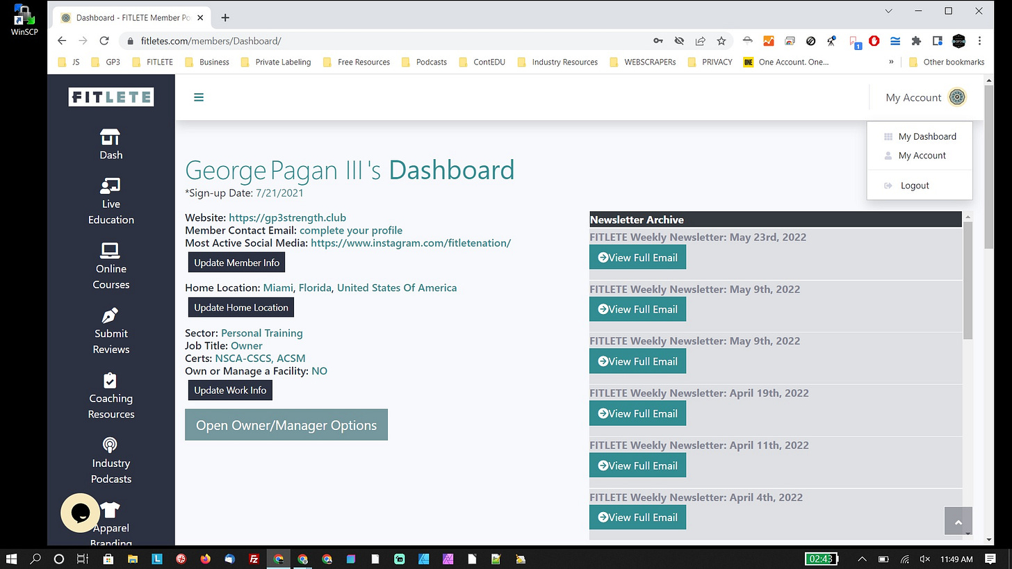Click Update Work Info button

tap(230, 390)
